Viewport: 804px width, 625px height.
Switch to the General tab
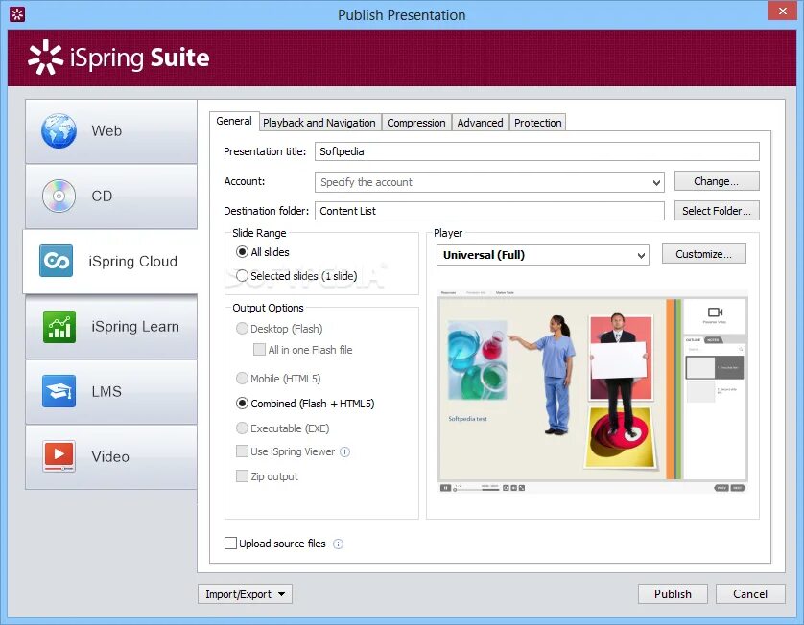234,122
